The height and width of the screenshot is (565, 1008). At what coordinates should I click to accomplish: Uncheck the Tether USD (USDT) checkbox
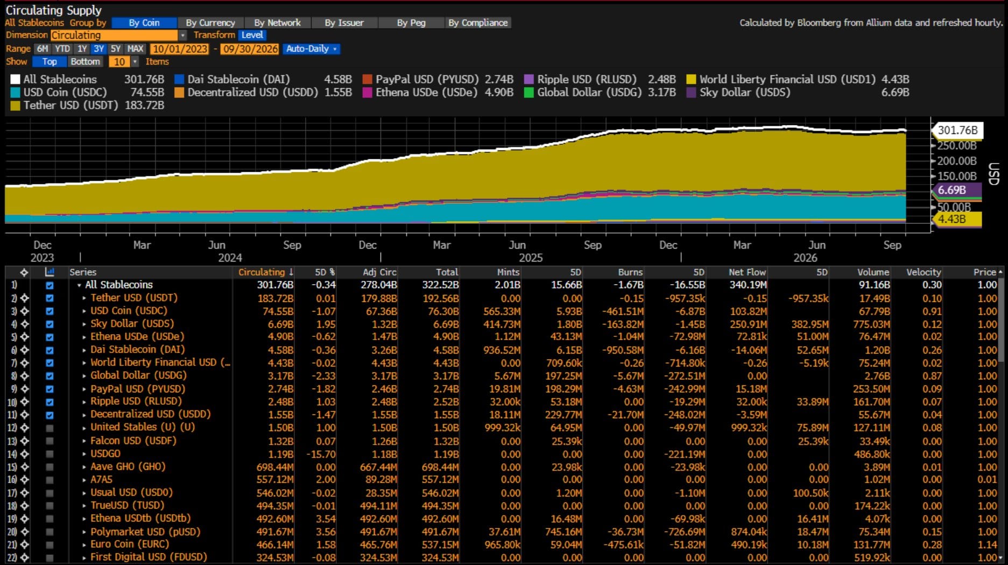[50, 298]
